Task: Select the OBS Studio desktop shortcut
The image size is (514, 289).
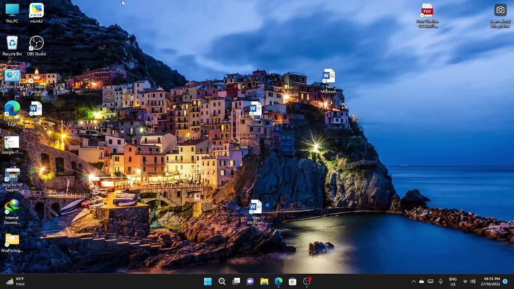Action: [x=37, y=46]
